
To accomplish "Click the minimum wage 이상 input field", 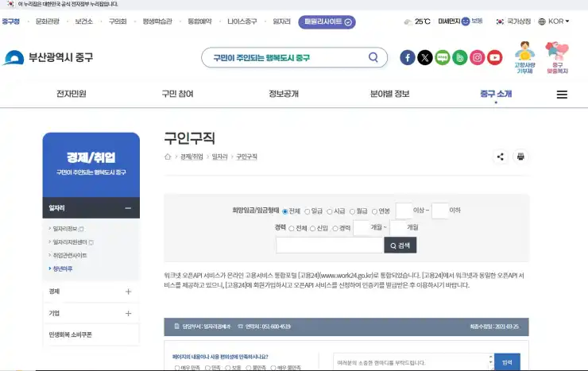I will click(x=404, y=211).
